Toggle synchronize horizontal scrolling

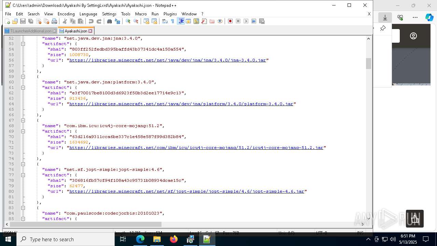coord(154,21)
